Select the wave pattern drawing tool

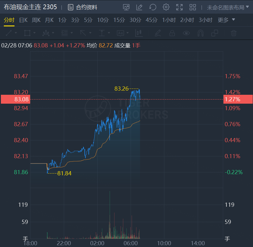(x=46, y=33)
